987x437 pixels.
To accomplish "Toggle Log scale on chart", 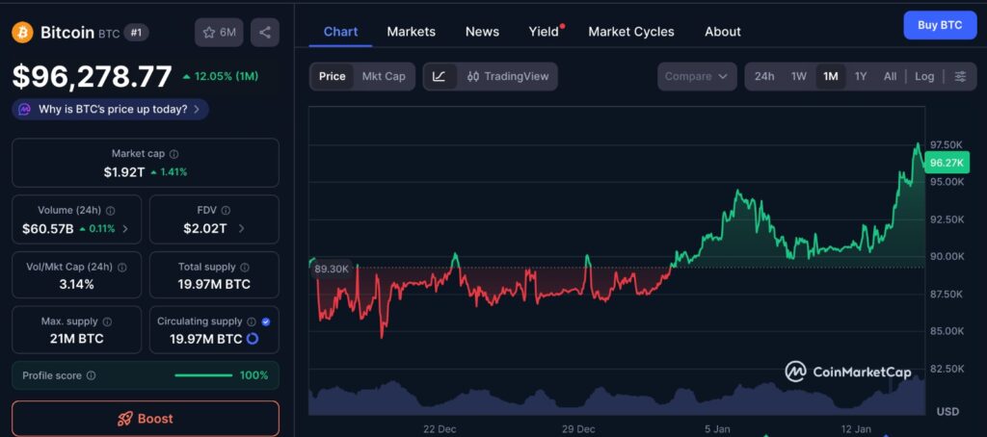I will click(x=924, y=76).
